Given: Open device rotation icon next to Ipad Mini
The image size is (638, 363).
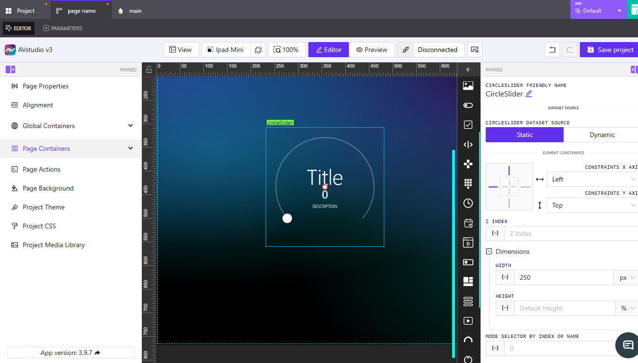Looking at the screenshot, I should pos(258,50).
